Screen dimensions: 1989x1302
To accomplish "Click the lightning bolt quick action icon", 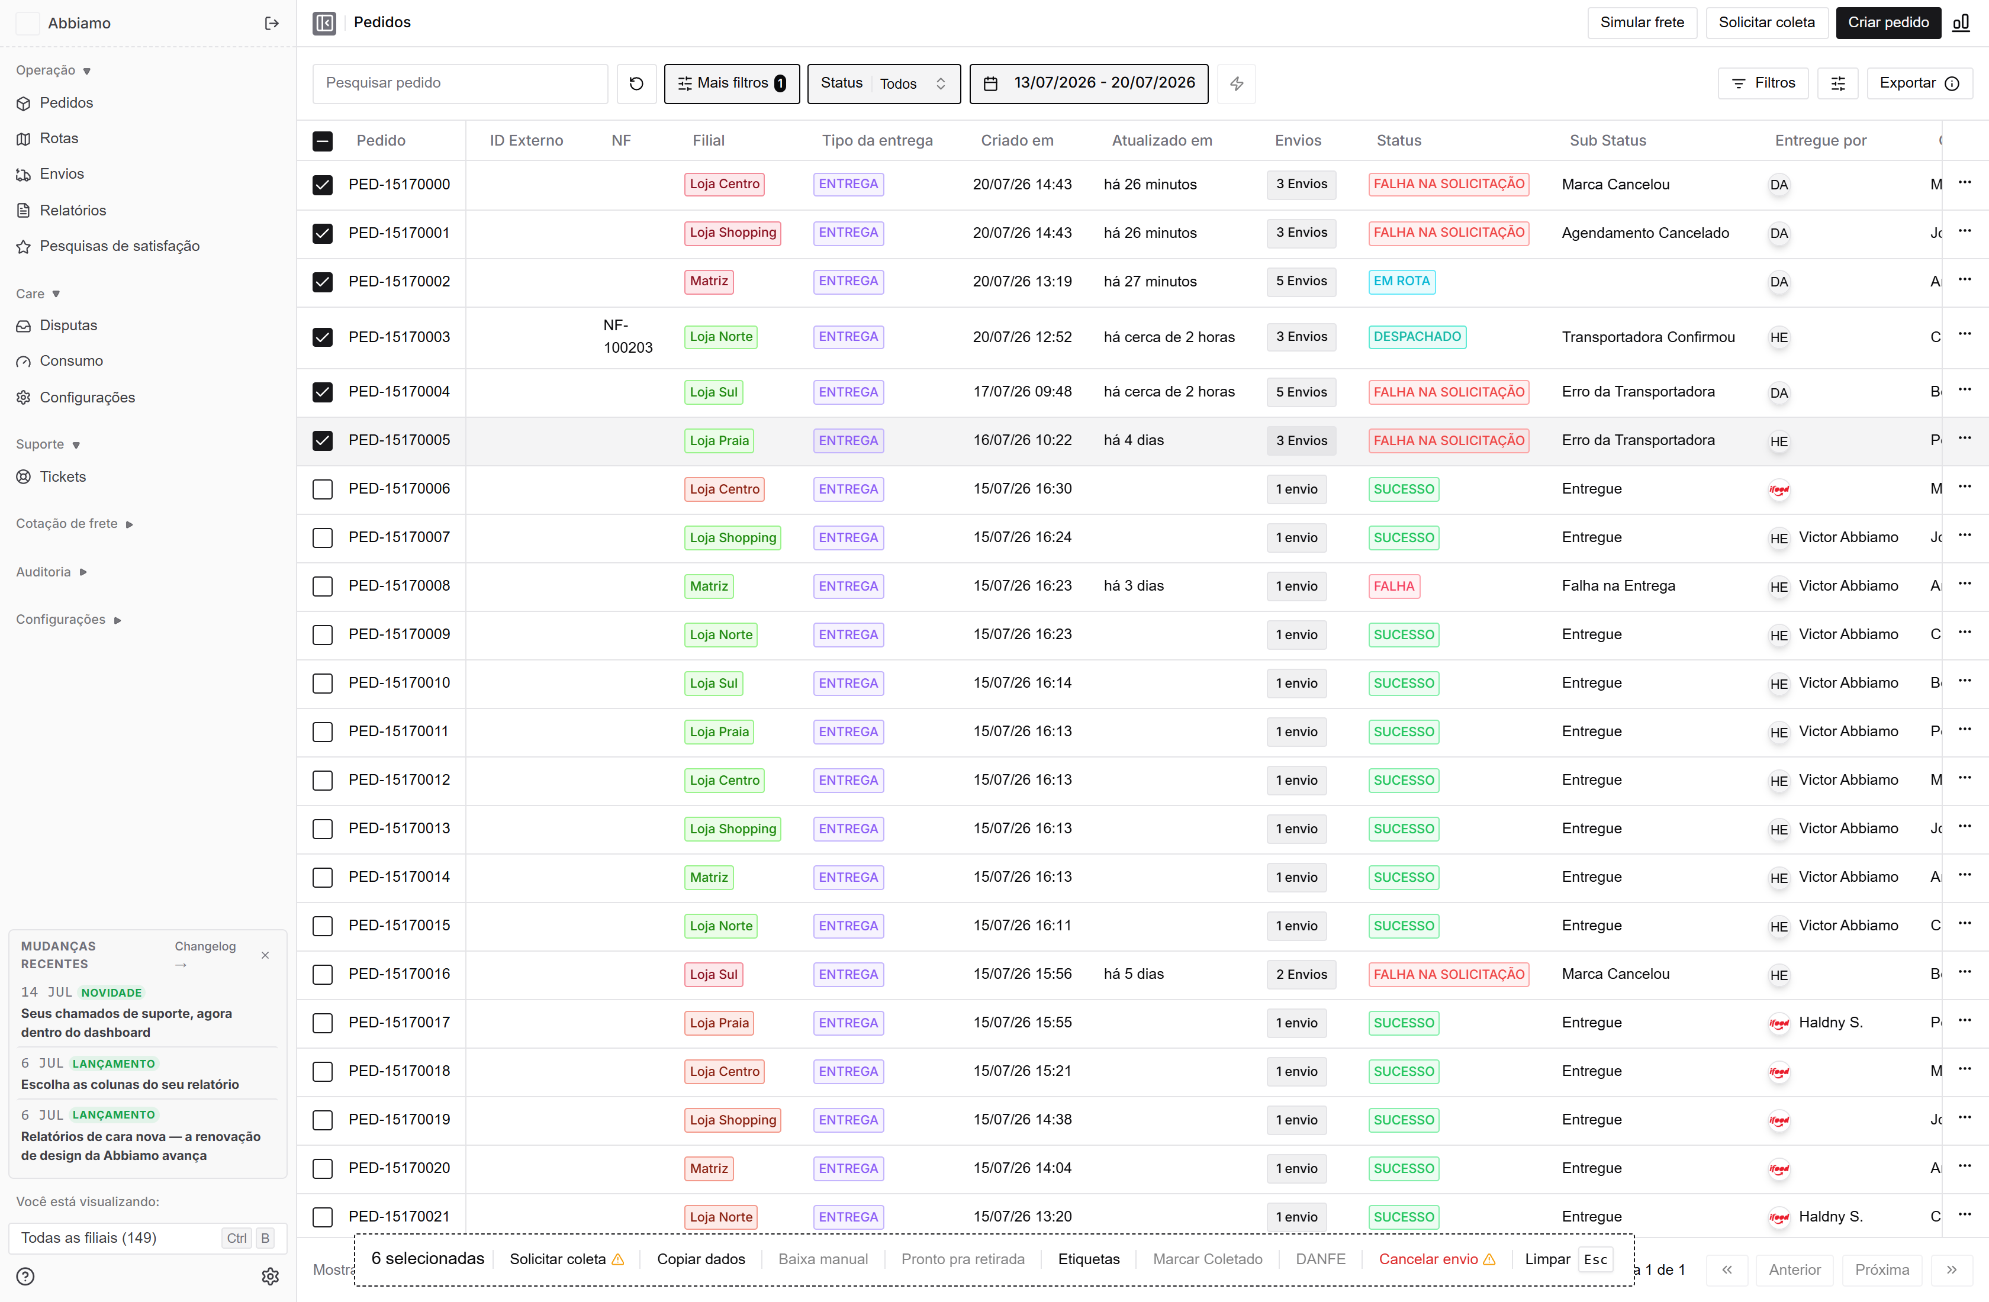I will 1236,83.
